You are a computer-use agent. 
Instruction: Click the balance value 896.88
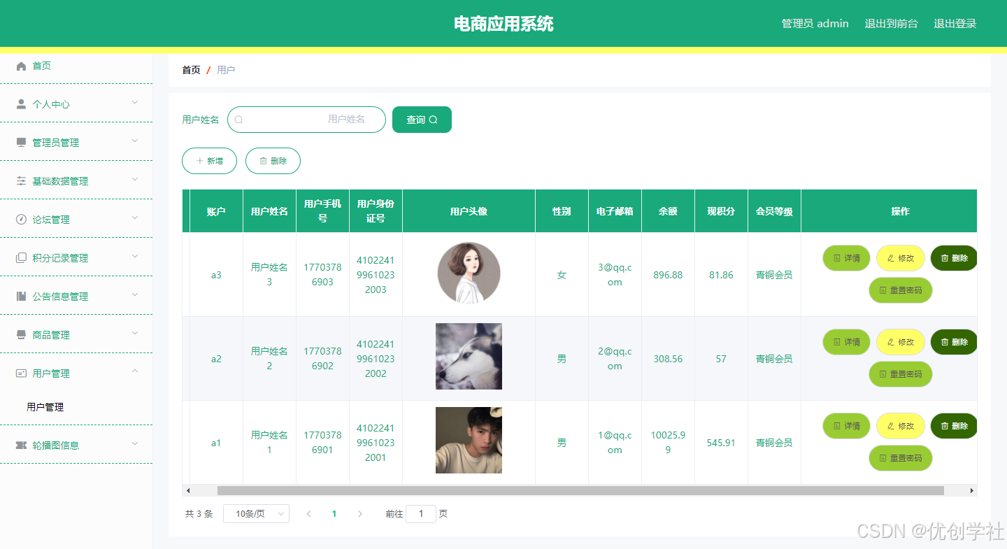[x=668, y=275]
